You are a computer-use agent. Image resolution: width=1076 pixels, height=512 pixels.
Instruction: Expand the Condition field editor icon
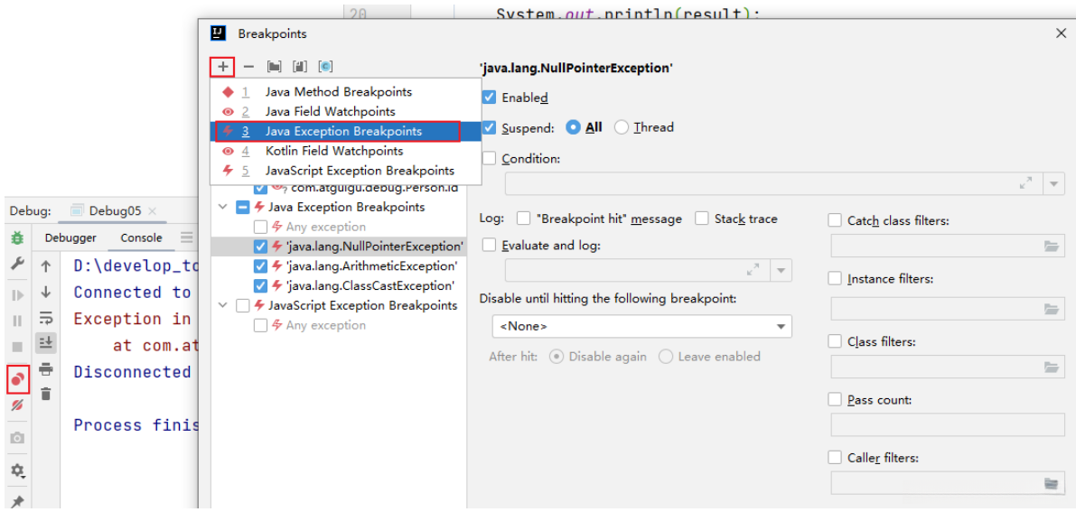(1026, 183)
